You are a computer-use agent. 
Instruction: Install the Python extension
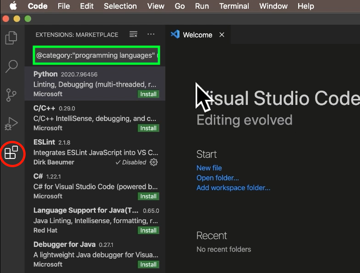[x=148, y=94]
